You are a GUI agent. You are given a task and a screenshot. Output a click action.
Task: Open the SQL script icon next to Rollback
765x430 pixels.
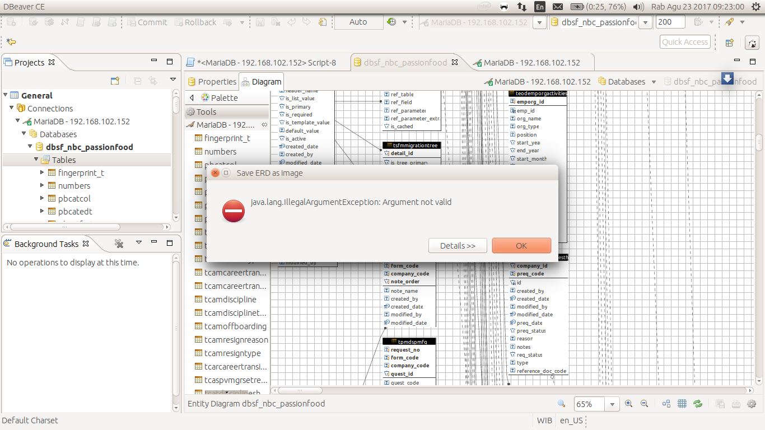pos(227,22)
